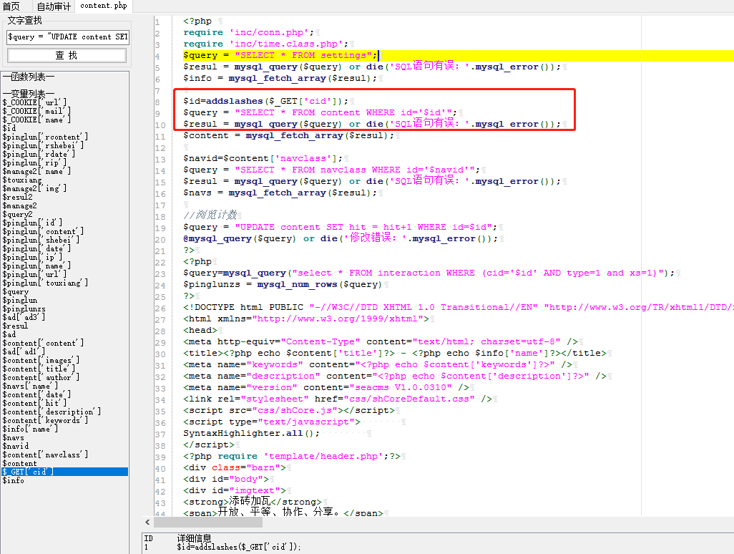Select $content['hit'] variable entry

click(x=34, y=403)
